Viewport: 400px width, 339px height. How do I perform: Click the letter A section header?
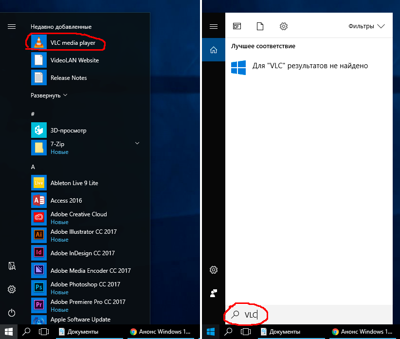(x=33, y=167)
